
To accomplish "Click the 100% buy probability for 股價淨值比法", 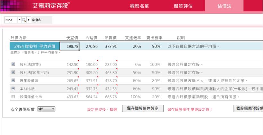I will (x=136, y=97).
